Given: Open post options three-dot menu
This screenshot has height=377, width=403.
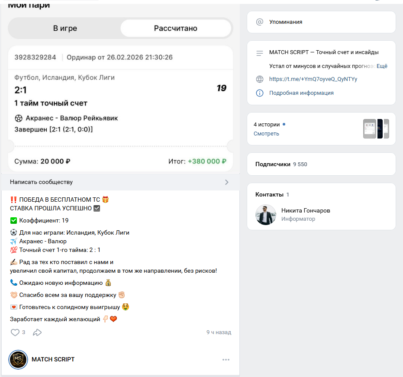Looking at the screenshot, I should point(226,359).
